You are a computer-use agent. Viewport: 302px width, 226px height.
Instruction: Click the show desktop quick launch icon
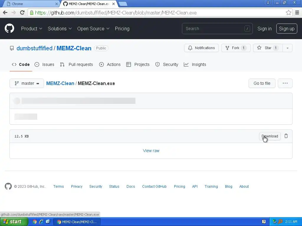[x=48, y=222]
